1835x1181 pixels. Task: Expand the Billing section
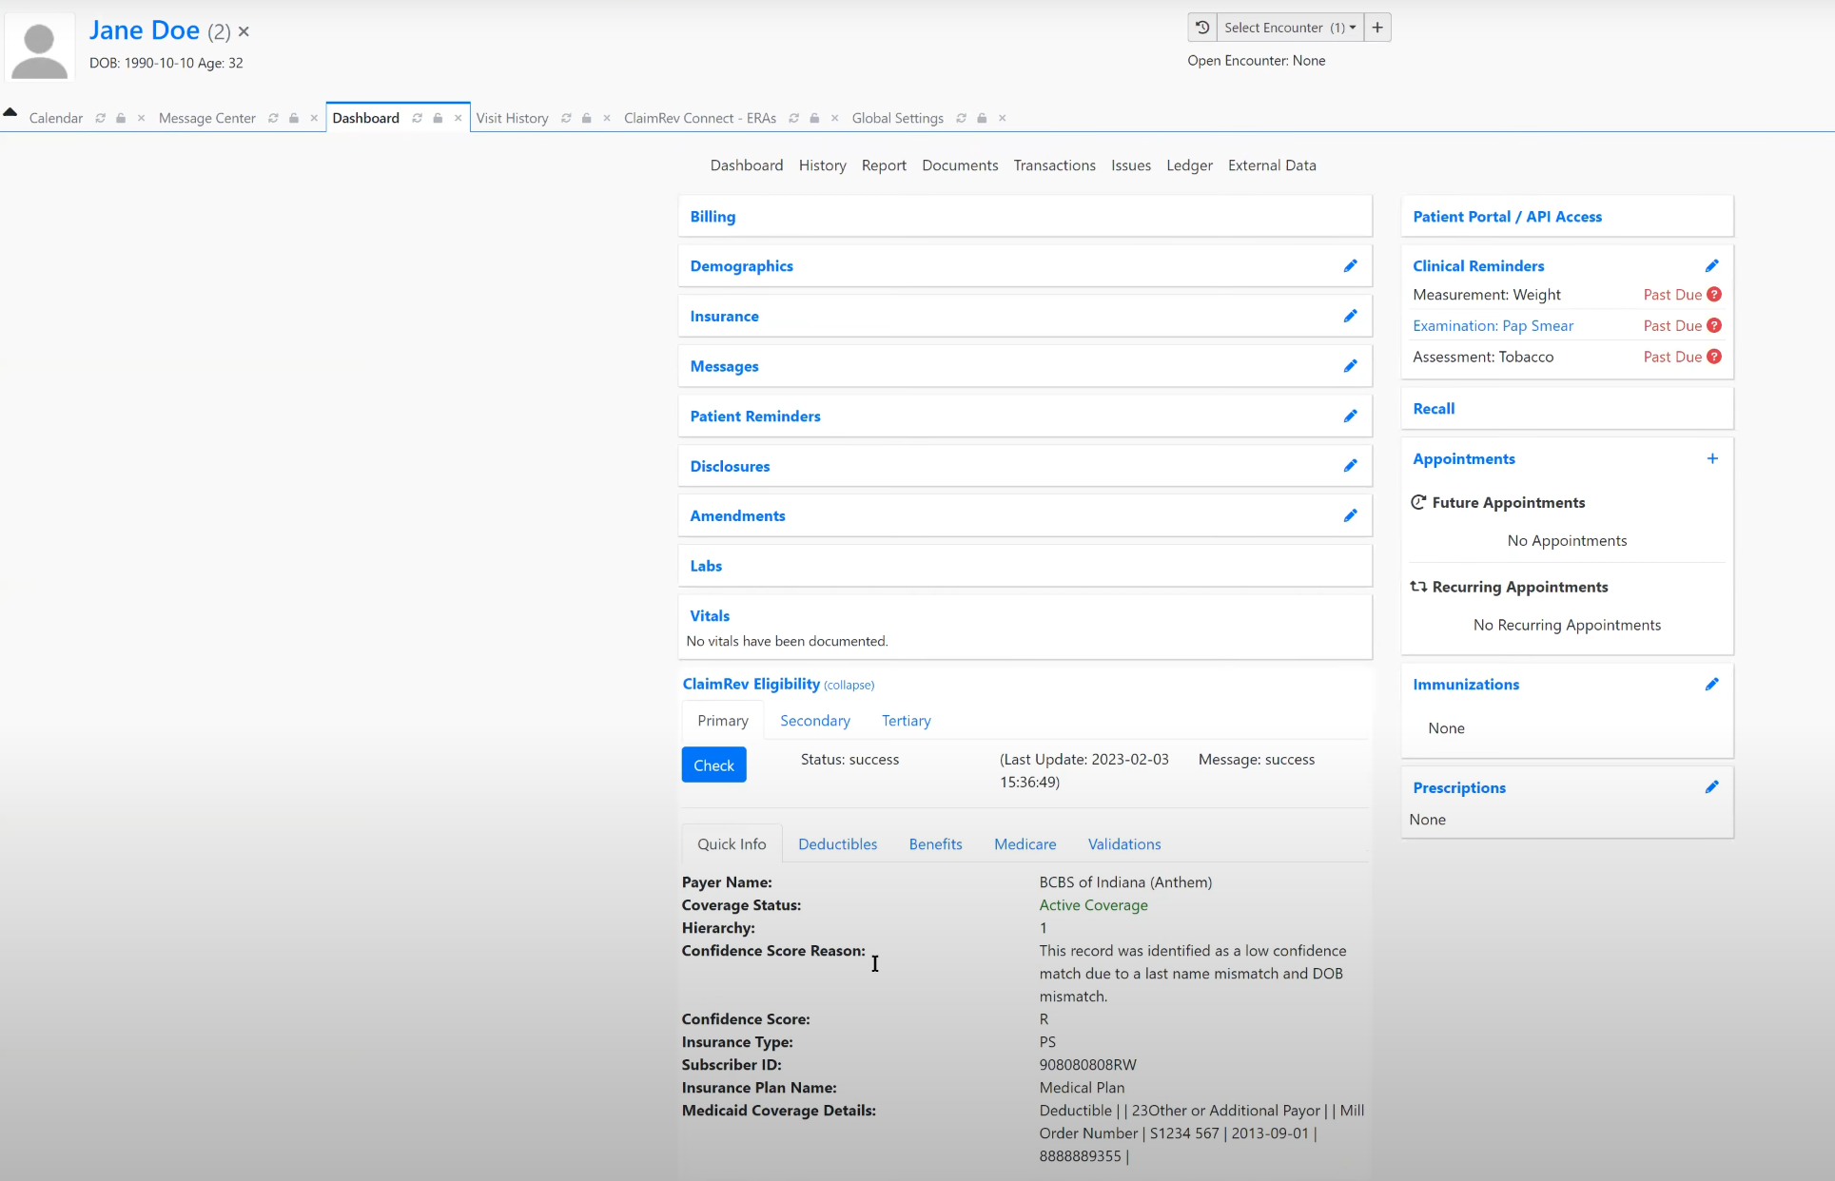pyautogui.click(x=713, y=216)
